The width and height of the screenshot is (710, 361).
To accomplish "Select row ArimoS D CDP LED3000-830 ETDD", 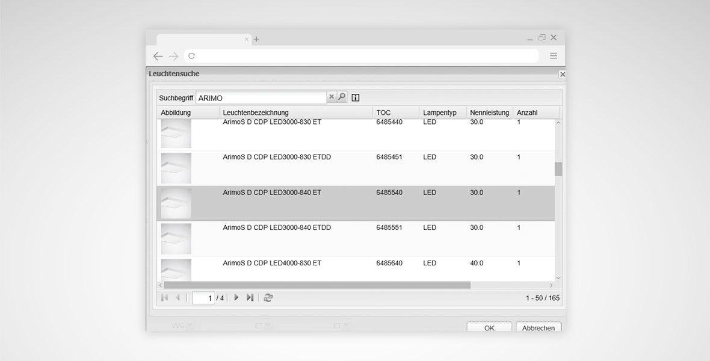I will tap(356, 168).
